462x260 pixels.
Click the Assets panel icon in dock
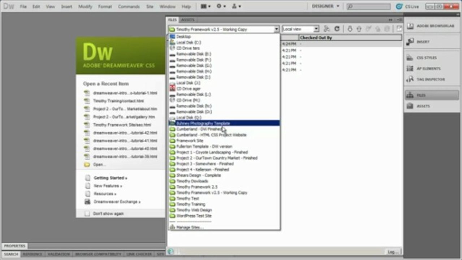pyautogui.click(x=410, y=106)
